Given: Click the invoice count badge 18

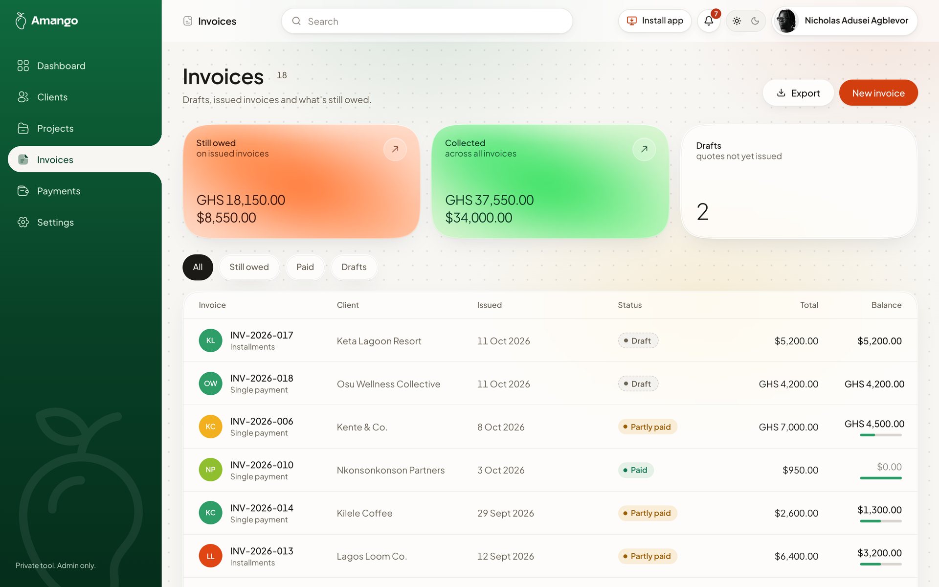Looking at the screenshot, I should [x=282, y=75].
